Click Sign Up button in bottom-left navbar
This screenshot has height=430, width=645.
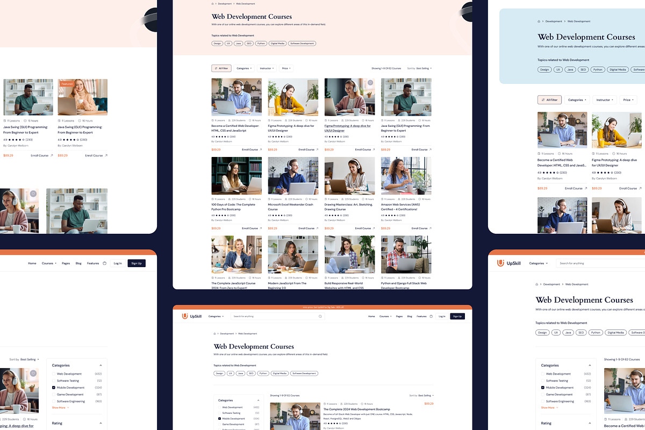pyautogui.click(x=137, y=263)
